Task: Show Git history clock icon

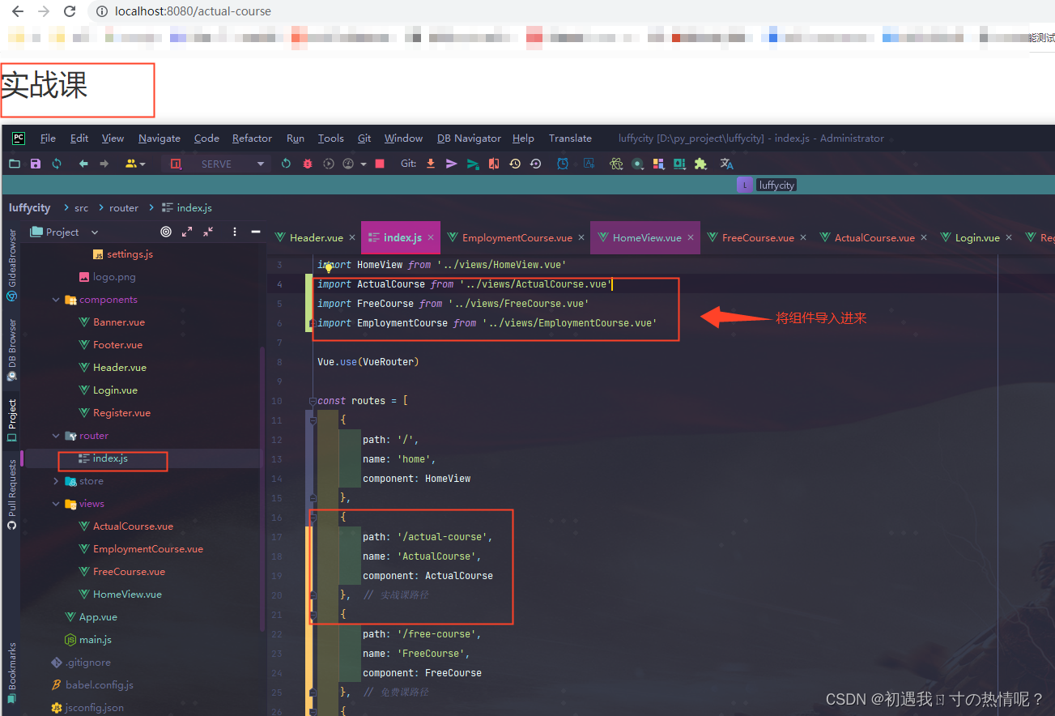Action: 515,164
